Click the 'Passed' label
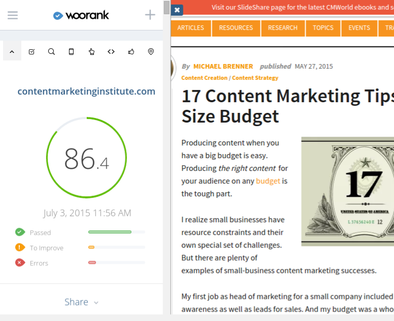 pyautogui.click(x=40, y=232)
